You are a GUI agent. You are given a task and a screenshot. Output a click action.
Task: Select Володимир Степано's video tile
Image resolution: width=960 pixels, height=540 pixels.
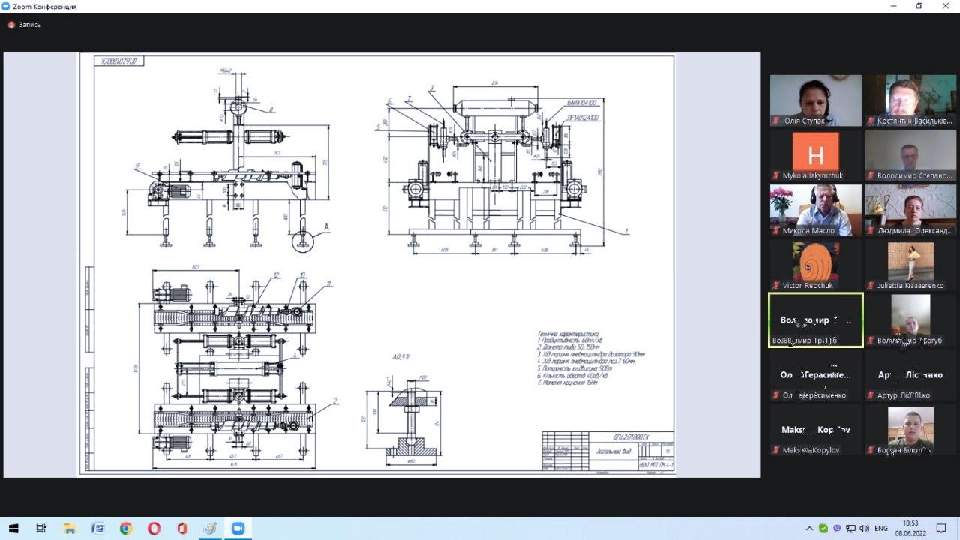tap(910, 155)
